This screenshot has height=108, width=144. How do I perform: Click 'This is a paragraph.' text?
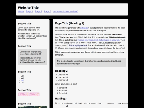pos(63,52)
